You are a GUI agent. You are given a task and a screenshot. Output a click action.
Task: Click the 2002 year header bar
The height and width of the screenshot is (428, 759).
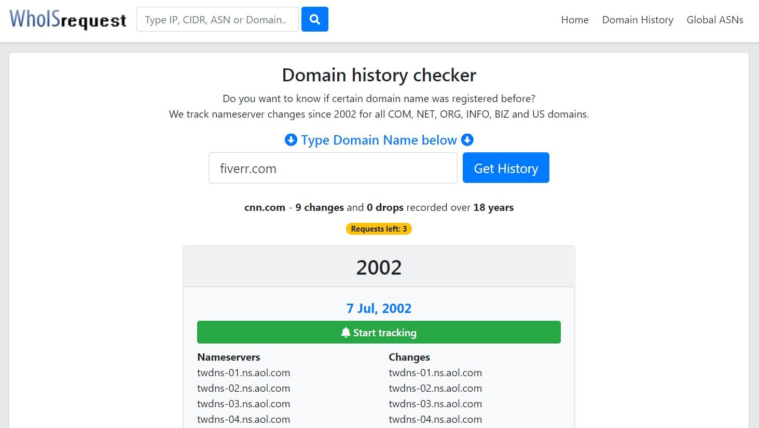click(379, 267)
